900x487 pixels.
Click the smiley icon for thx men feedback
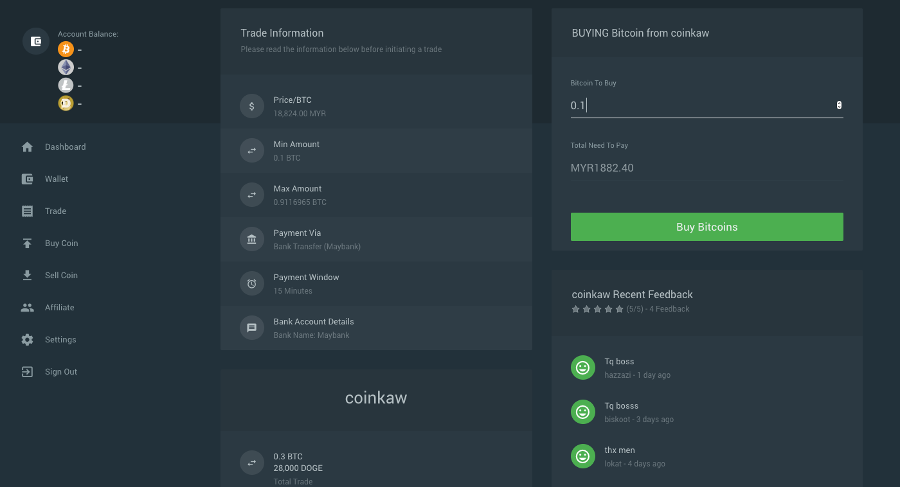coord(583,456)
